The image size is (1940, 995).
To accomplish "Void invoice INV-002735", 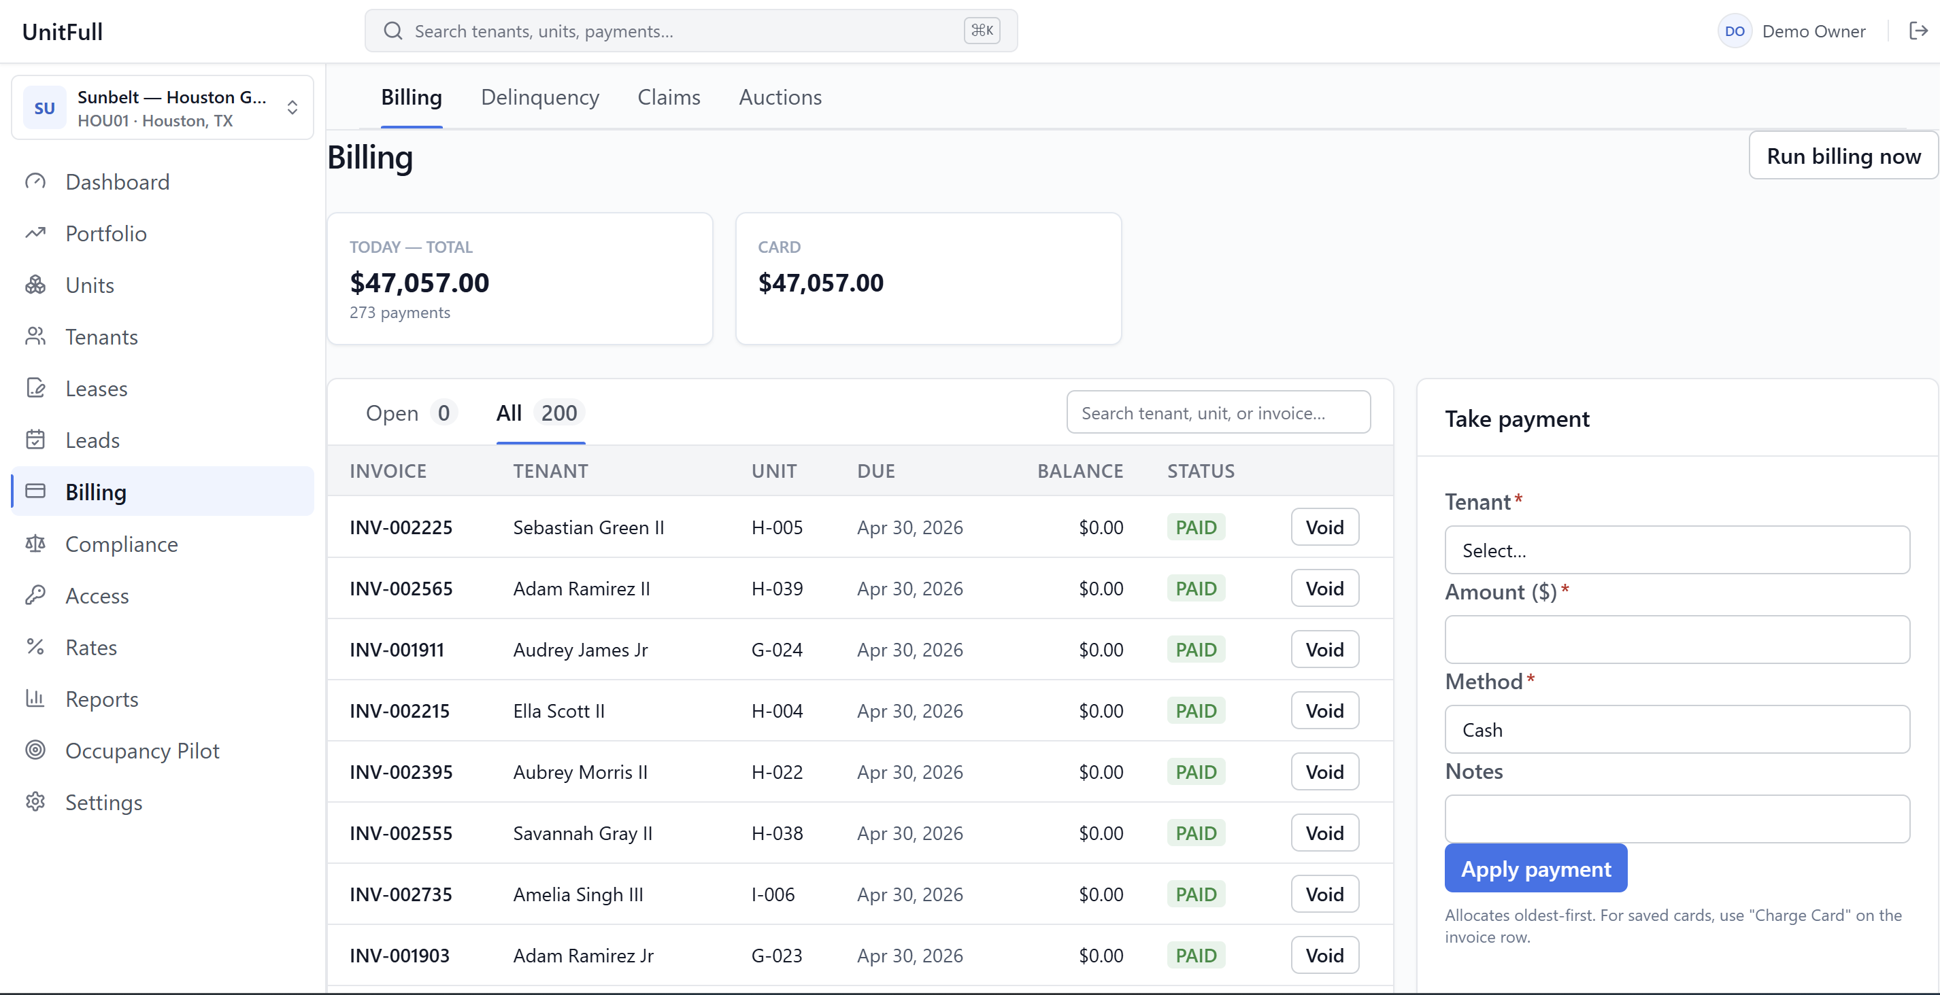I will [x=1324, y=894].
